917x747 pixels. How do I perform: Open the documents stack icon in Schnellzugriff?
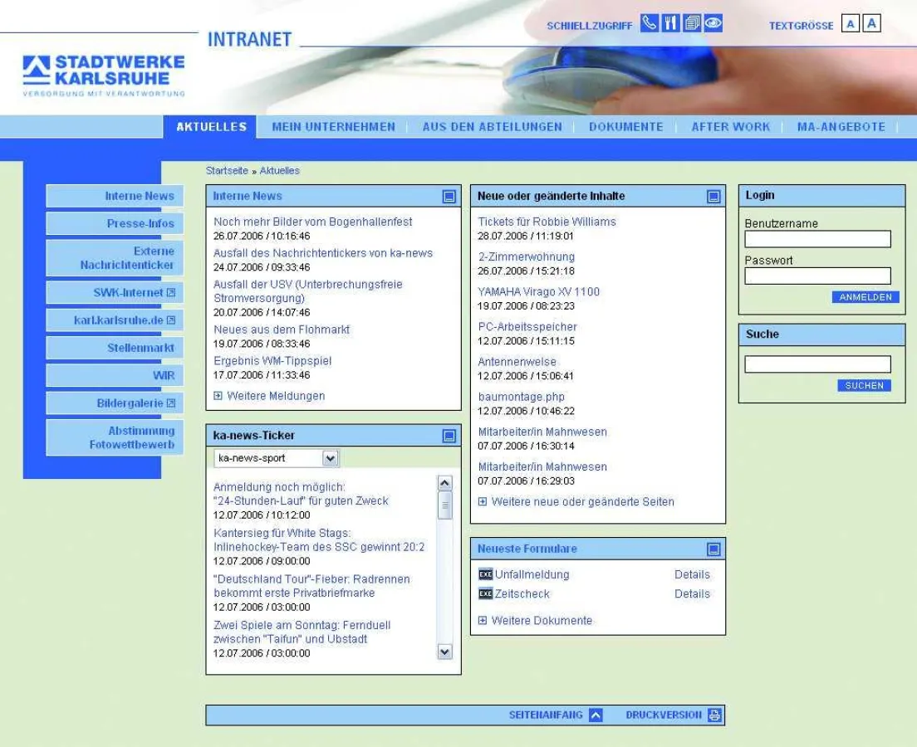692,23
